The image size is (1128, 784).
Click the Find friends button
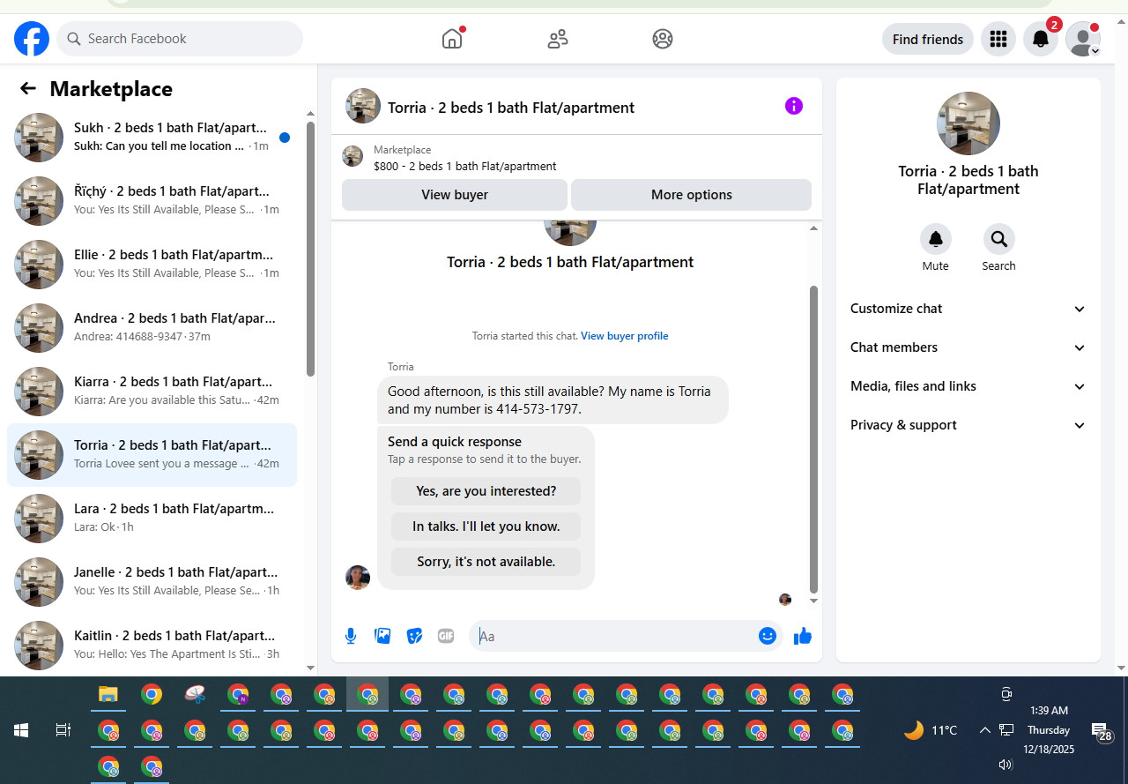click(x=928, y=39)
